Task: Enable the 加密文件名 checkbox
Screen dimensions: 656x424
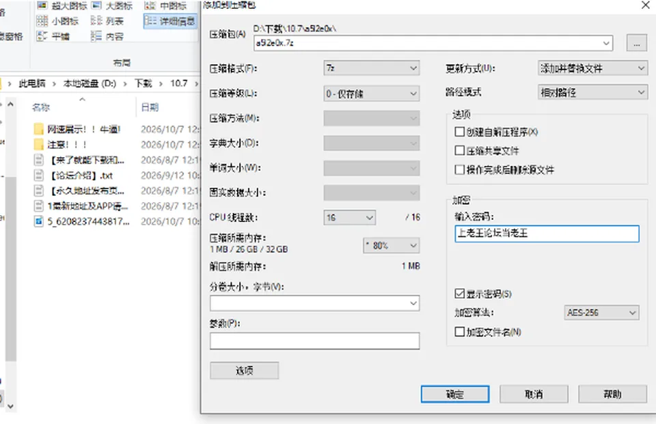Action: tap(459, 332)
